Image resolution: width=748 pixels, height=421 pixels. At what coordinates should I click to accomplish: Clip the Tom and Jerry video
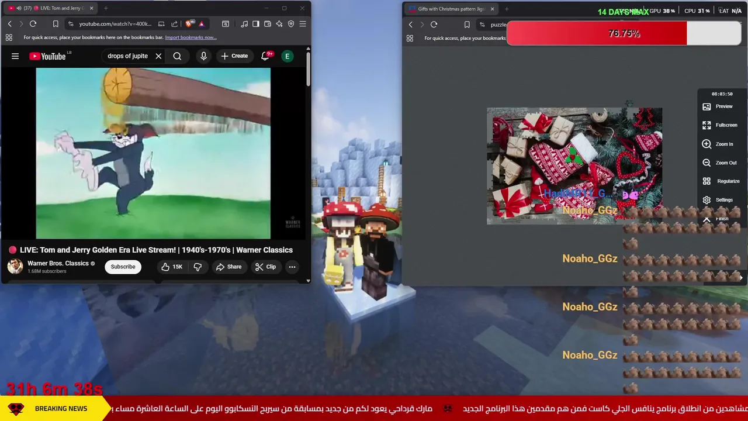coord(265,267)
